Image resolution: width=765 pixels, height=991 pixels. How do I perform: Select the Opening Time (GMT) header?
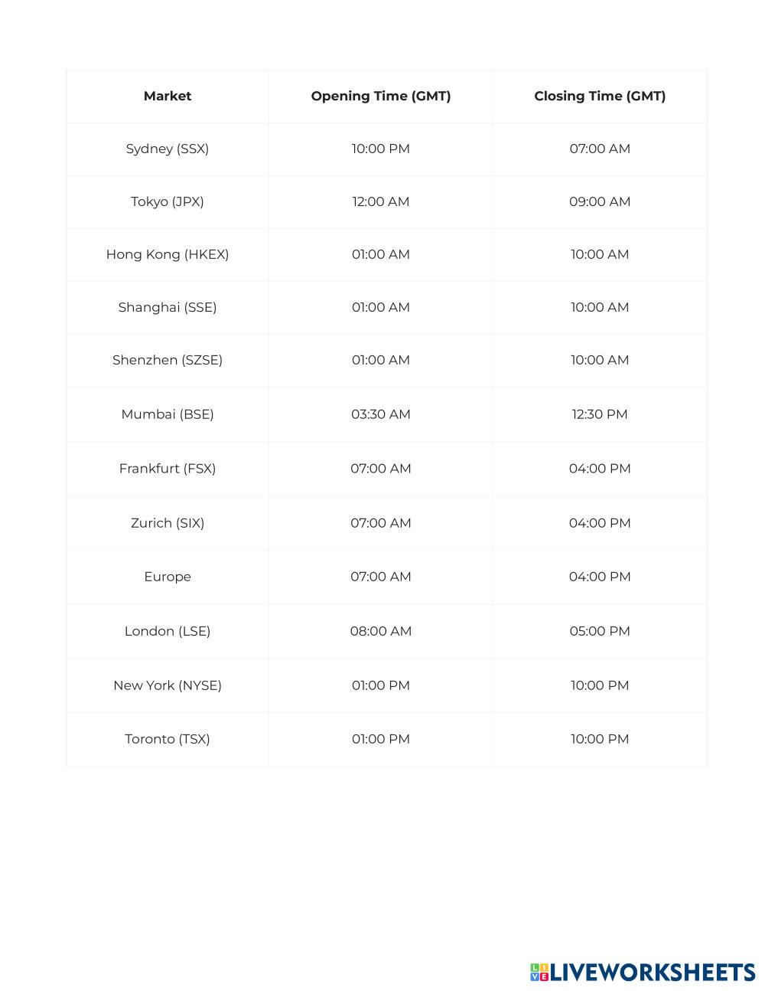pos(381,96)
